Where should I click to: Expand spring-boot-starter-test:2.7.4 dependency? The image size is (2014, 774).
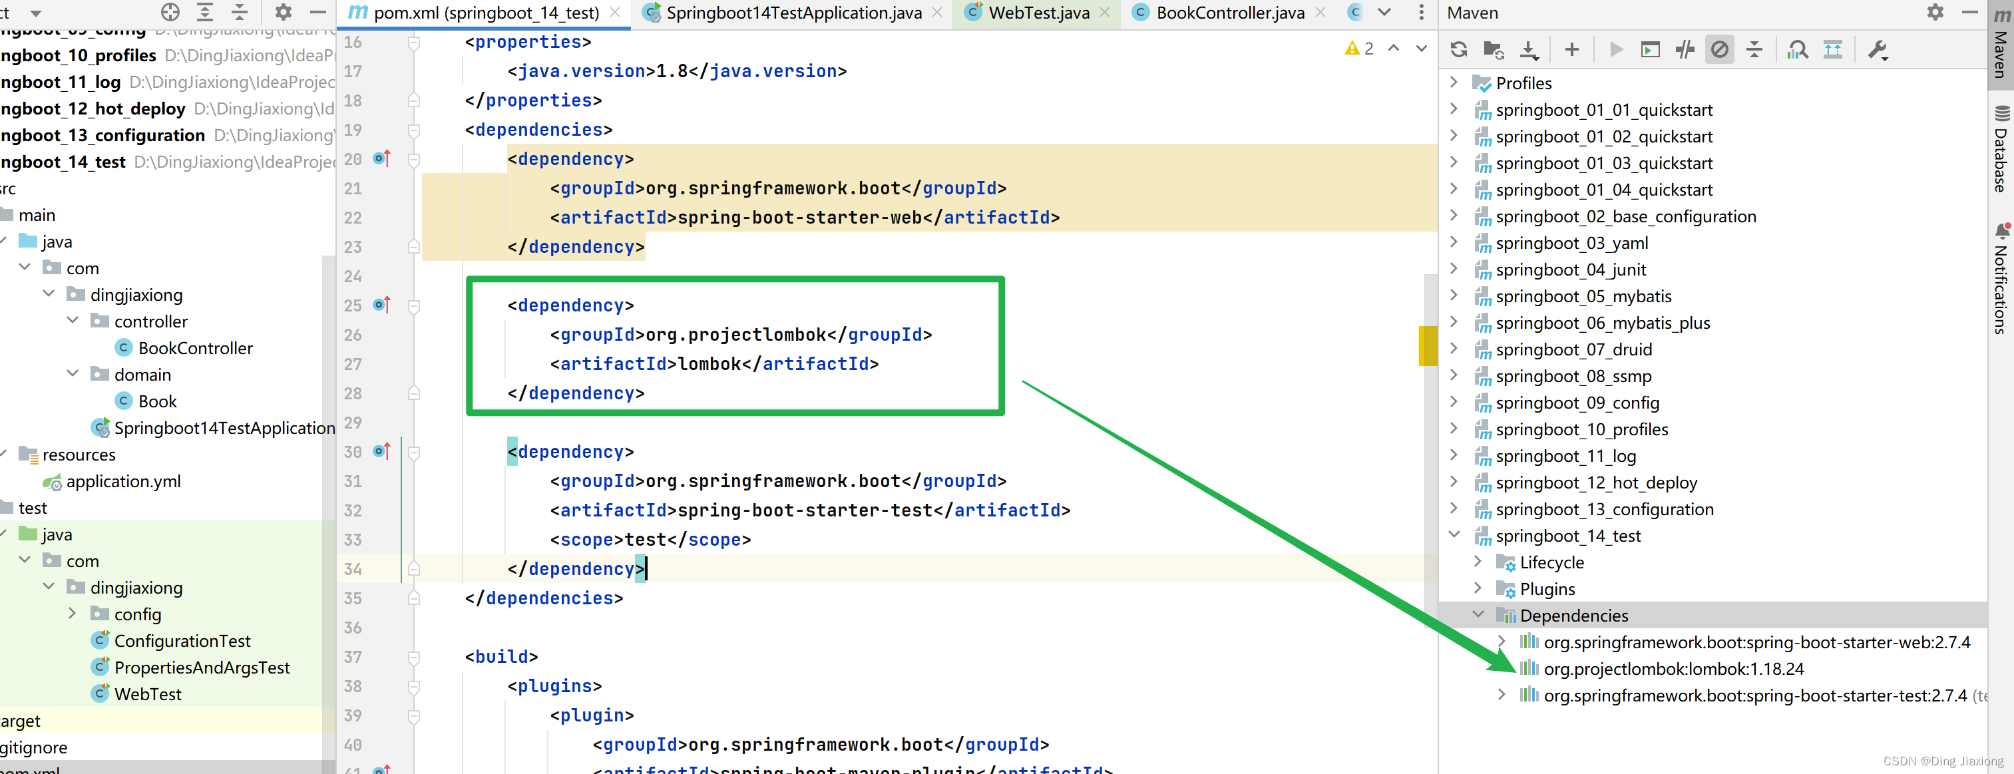1501,694
